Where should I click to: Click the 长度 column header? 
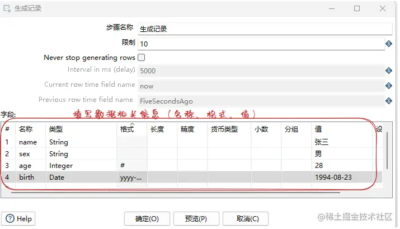(162, 129)
